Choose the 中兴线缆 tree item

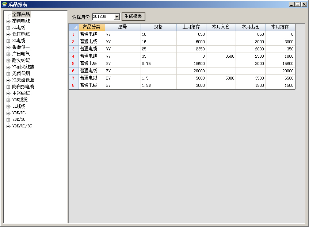(x=21, y=93)
